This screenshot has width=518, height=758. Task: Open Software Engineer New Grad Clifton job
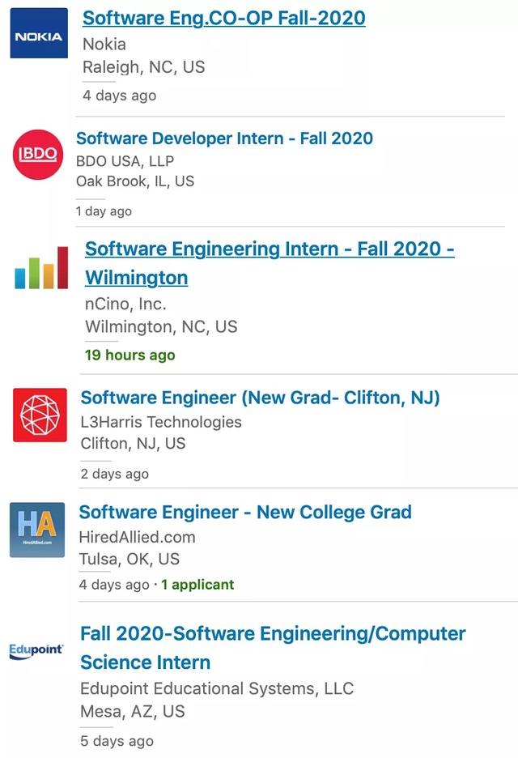pyautogui.click(x=260, y=398)
